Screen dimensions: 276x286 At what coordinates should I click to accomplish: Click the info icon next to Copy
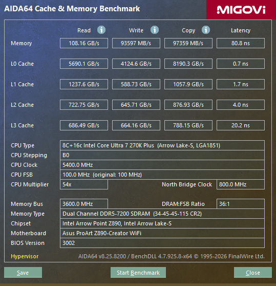click(206, 30)
